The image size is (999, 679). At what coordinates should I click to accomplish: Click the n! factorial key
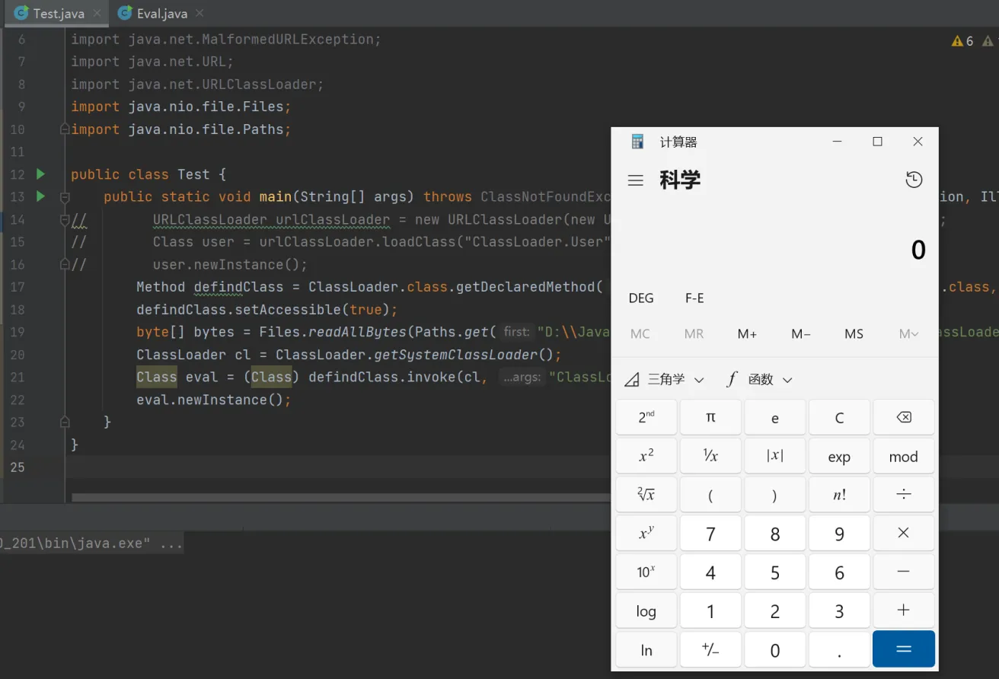coord(839,495)
